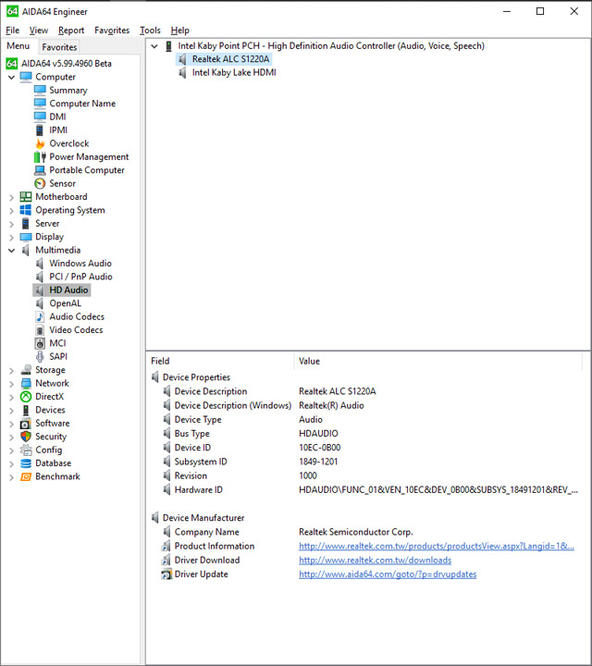Open the Realtek Driver Download link
The height and width of the screenshot is (666, 592).
(375, 561)
